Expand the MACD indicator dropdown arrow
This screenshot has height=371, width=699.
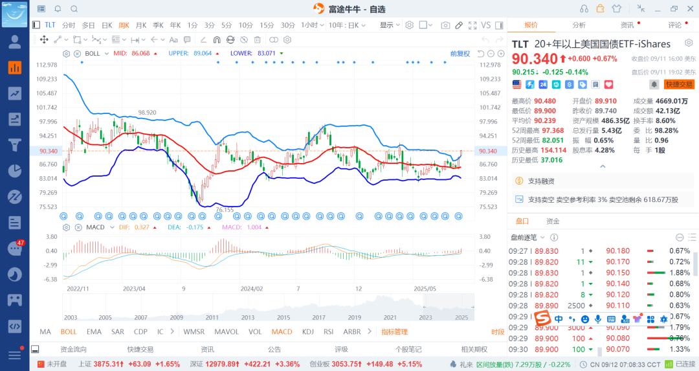(111, 227)
